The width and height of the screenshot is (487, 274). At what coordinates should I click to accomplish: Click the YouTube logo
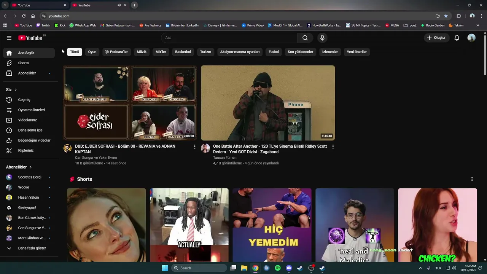(x=30, y=38)
